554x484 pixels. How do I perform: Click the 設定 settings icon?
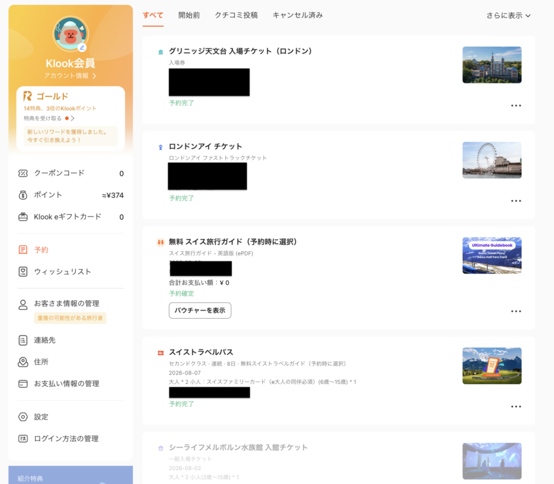click(23, 417)
